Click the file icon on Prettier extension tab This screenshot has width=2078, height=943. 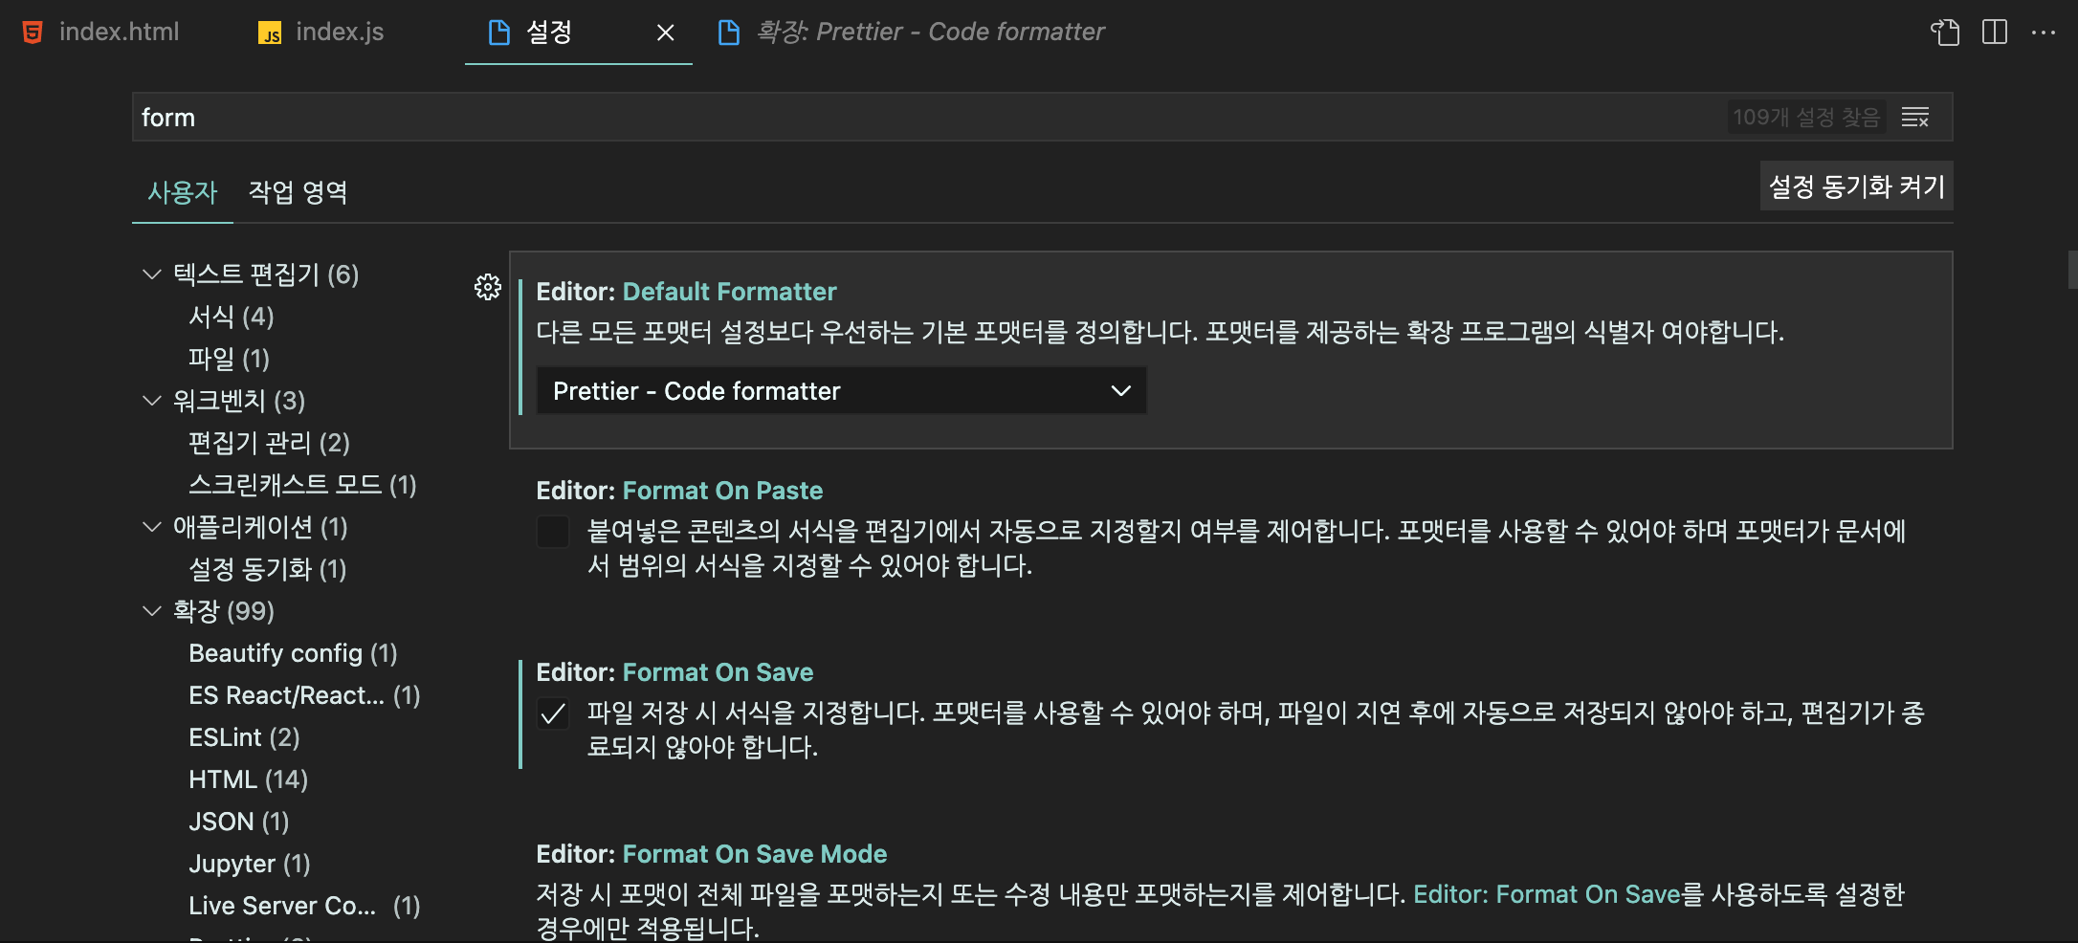(x=729, y=33)
